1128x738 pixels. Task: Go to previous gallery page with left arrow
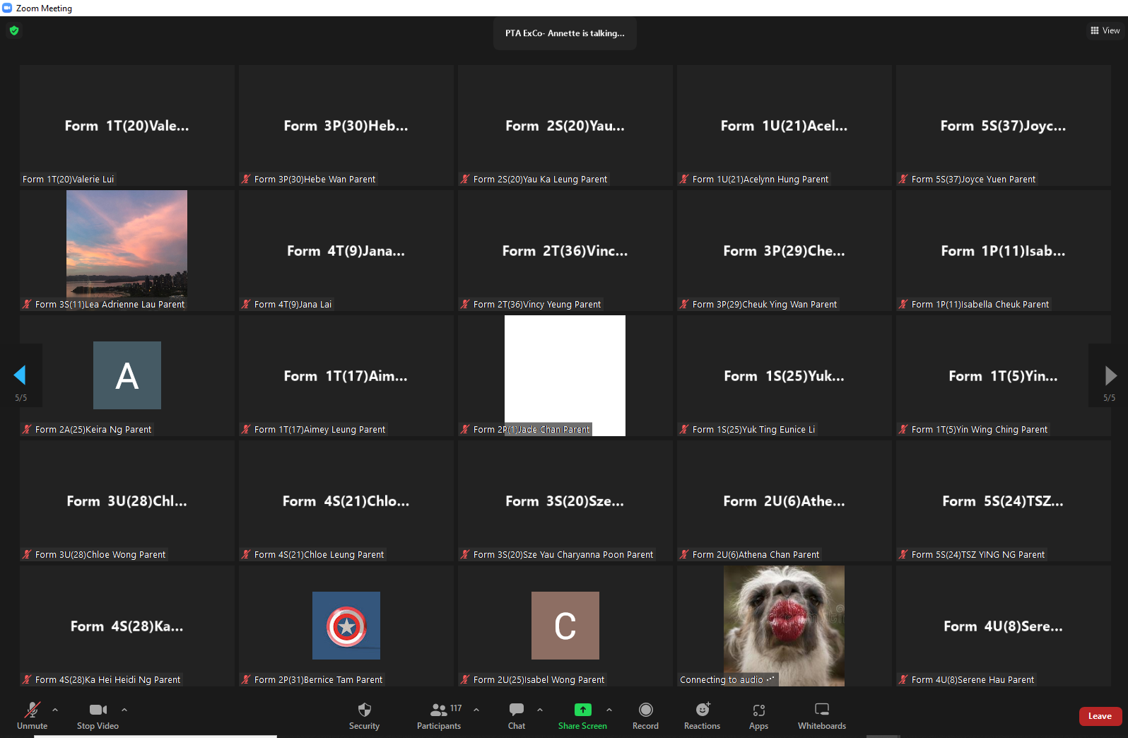20,375
